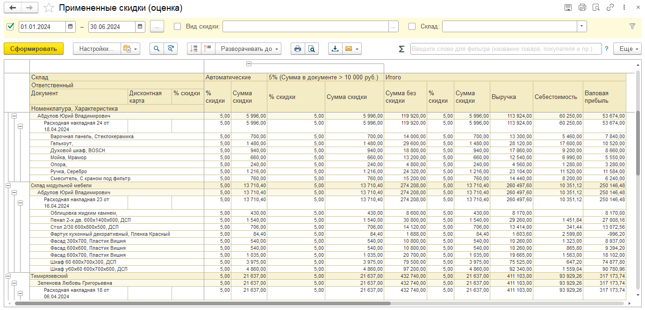
Task: Open calendar for start date 01.01.2024
Action: [x=71, y=27]
